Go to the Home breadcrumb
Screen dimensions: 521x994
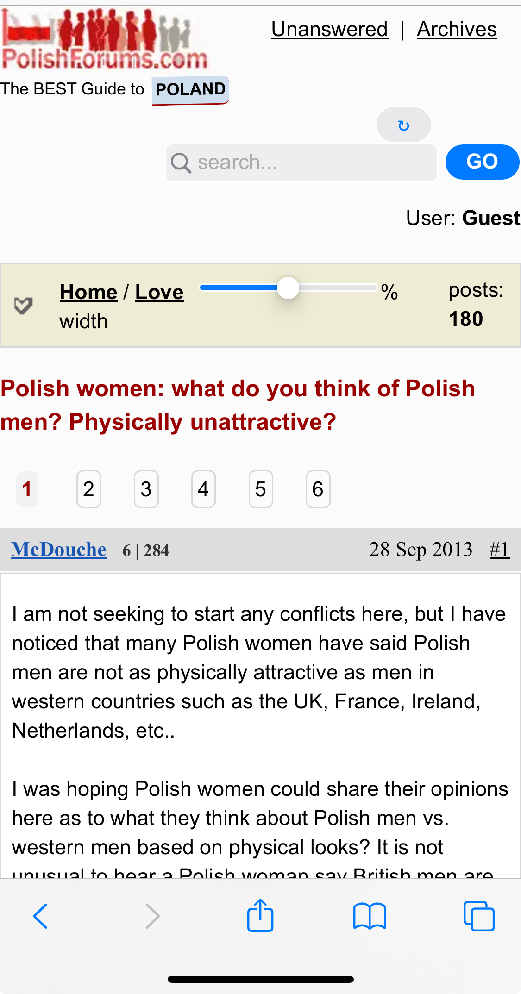(88, 292)
